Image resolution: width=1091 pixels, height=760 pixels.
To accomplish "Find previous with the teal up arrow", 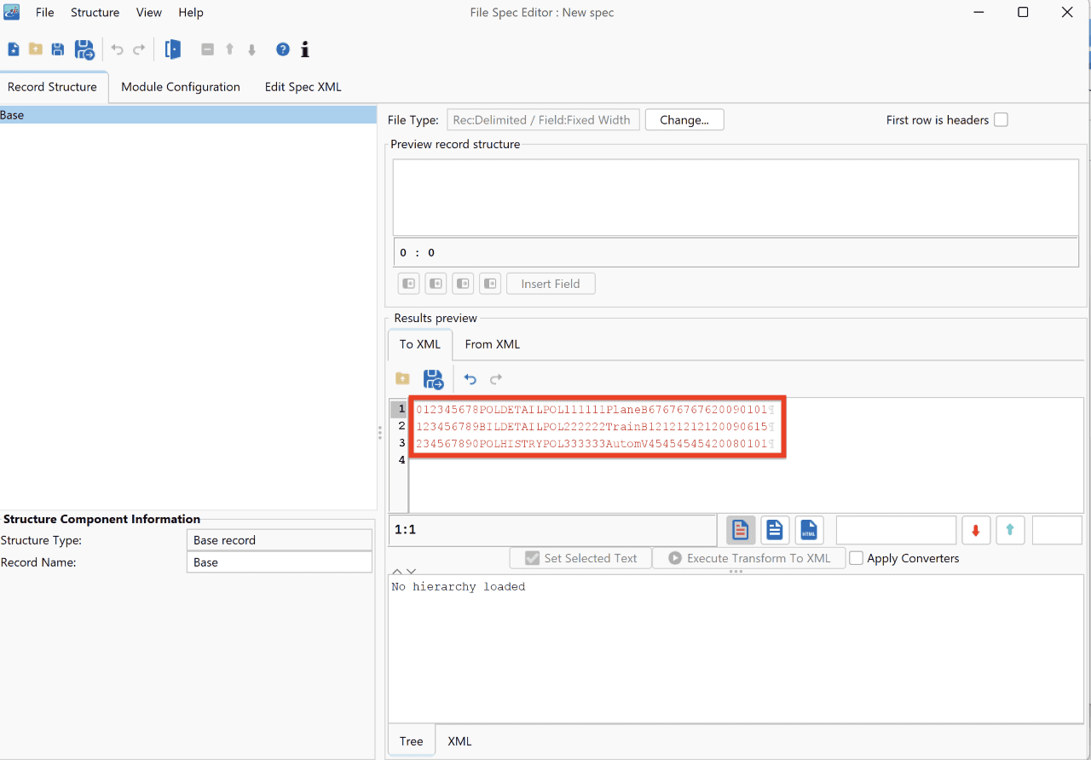I will (x=1010, y=530).
